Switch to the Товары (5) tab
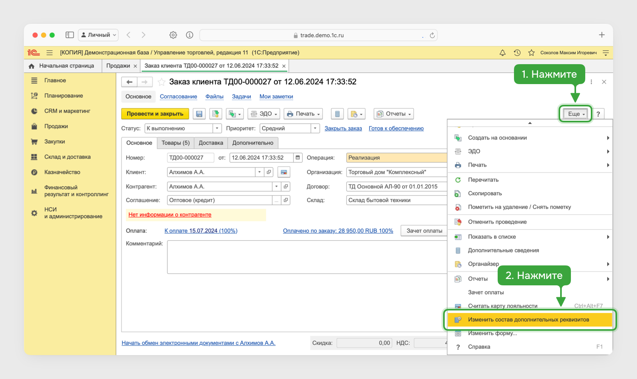This screenshot has width=637, height=379. (x=176, y=143)
